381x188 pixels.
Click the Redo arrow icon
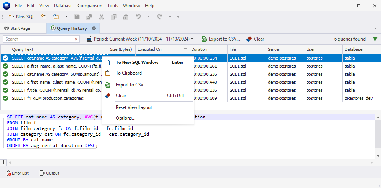[x=159, y=17]
